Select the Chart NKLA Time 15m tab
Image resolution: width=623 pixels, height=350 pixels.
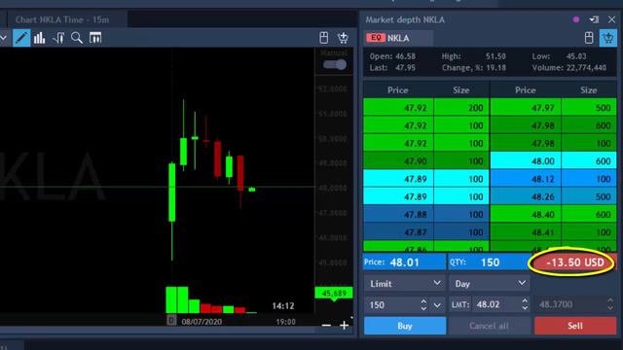click(x=62, y=19)
